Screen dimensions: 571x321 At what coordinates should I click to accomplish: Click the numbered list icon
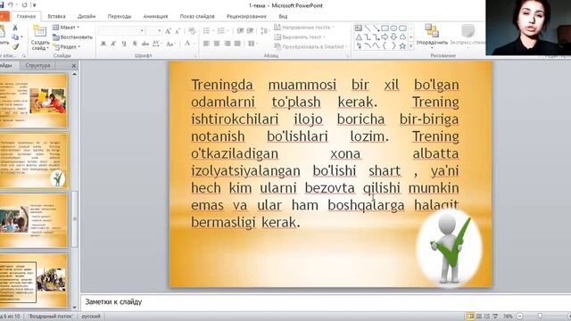[x=222, y=31]
